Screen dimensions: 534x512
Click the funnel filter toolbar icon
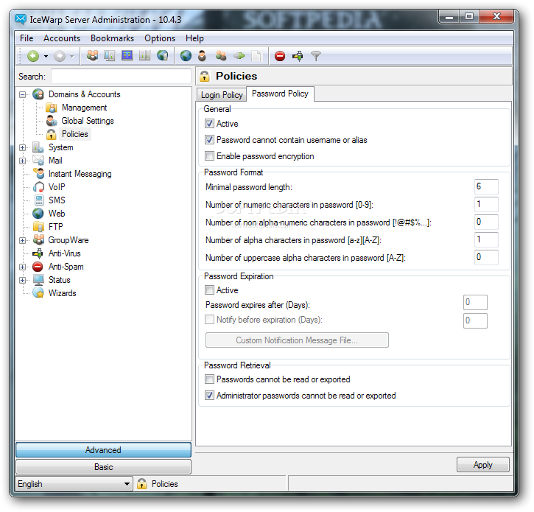point(316,56)
